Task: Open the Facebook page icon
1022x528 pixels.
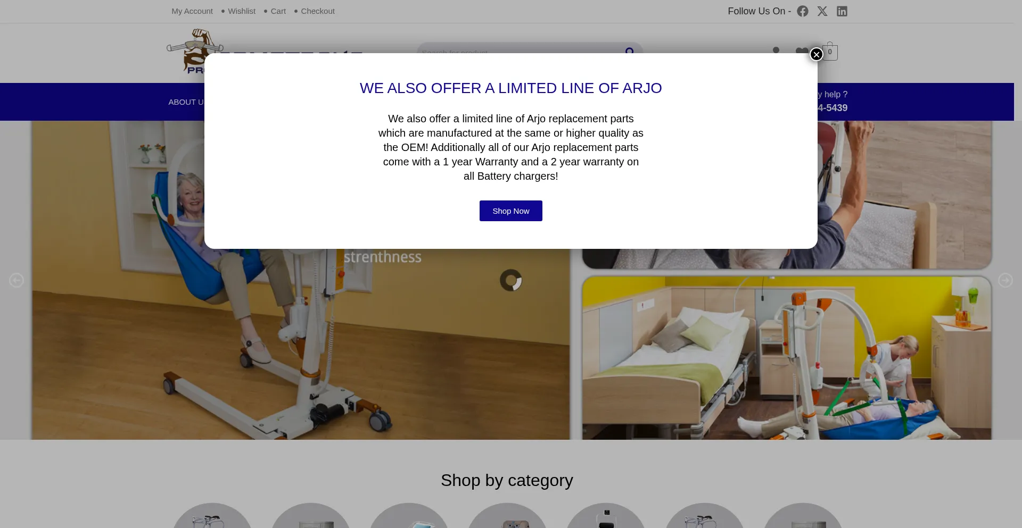Action: [x=802, y=11]
